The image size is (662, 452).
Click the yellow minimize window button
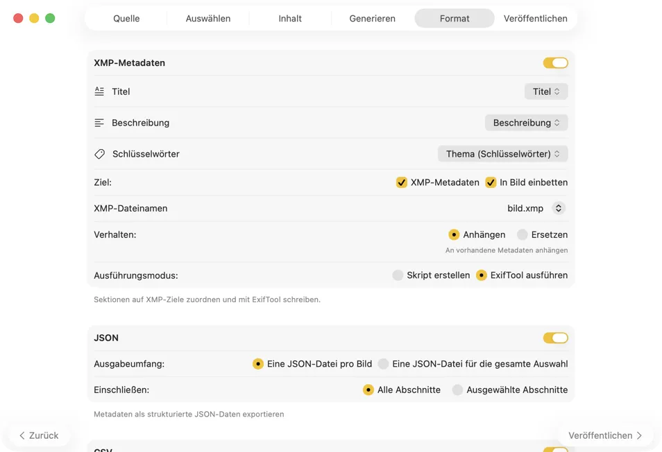34,18
